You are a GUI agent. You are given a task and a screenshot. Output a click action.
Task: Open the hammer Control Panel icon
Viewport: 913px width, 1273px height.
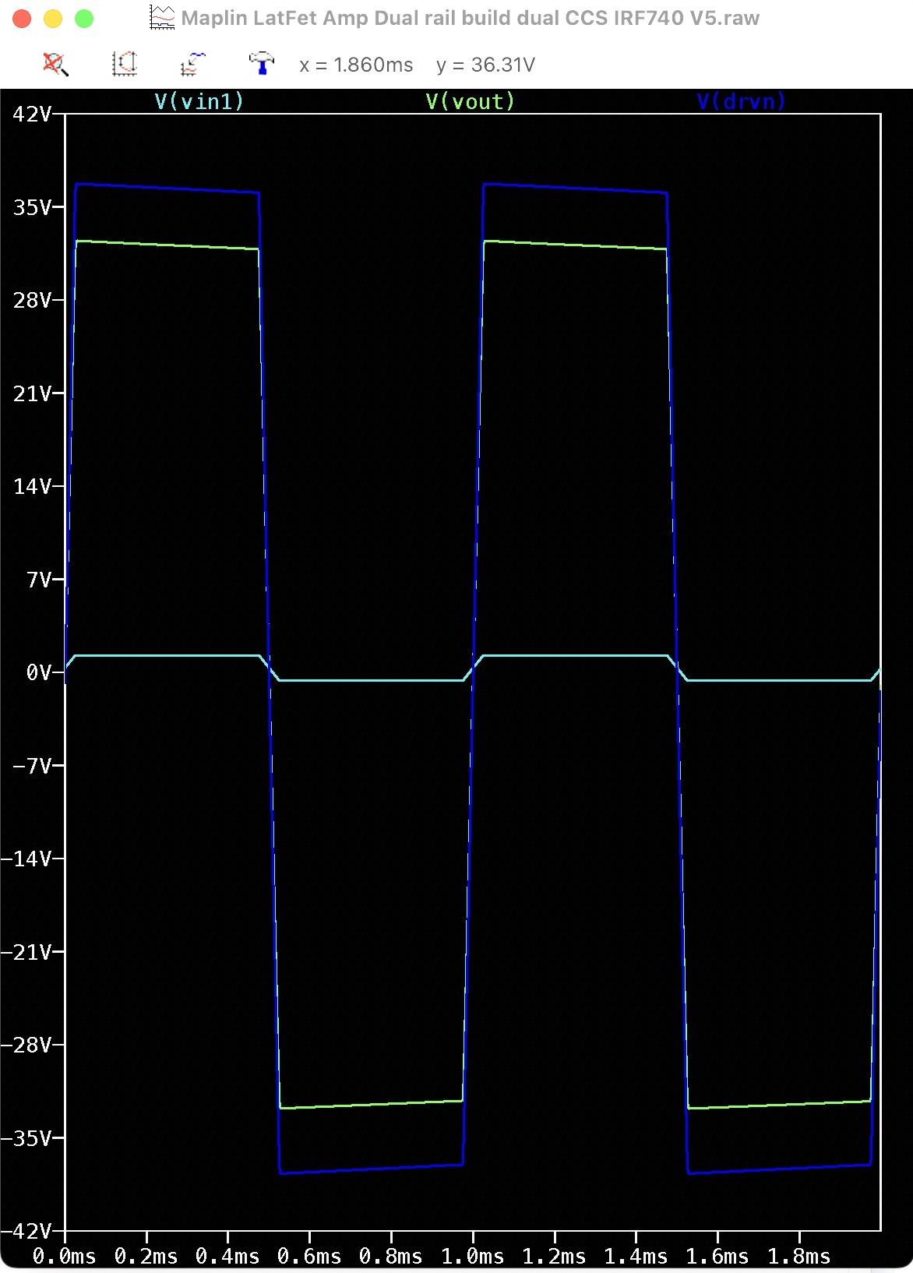click(262, 63)
